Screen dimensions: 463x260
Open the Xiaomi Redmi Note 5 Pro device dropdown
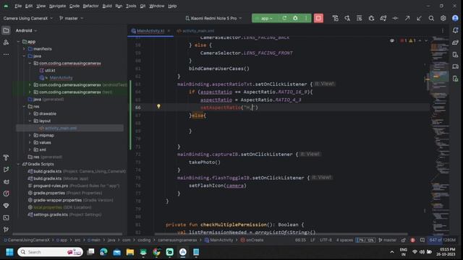coord(213,18)
